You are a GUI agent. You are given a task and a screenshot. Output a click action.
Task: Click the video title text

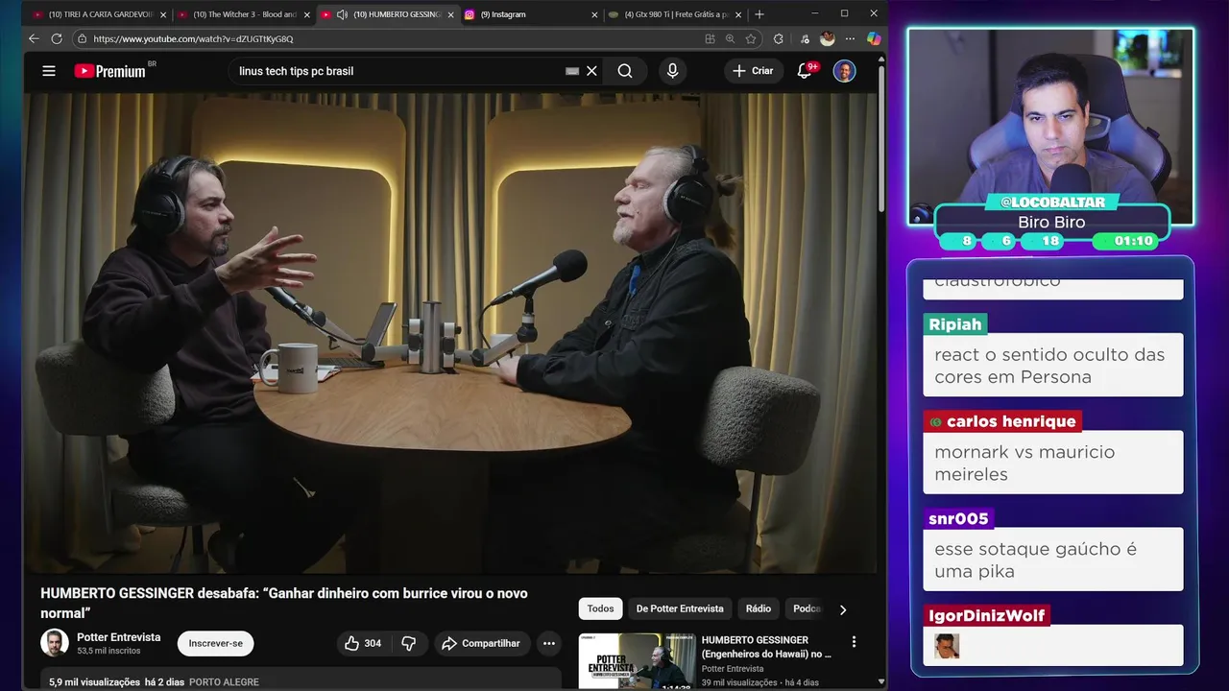coord(284,603)
